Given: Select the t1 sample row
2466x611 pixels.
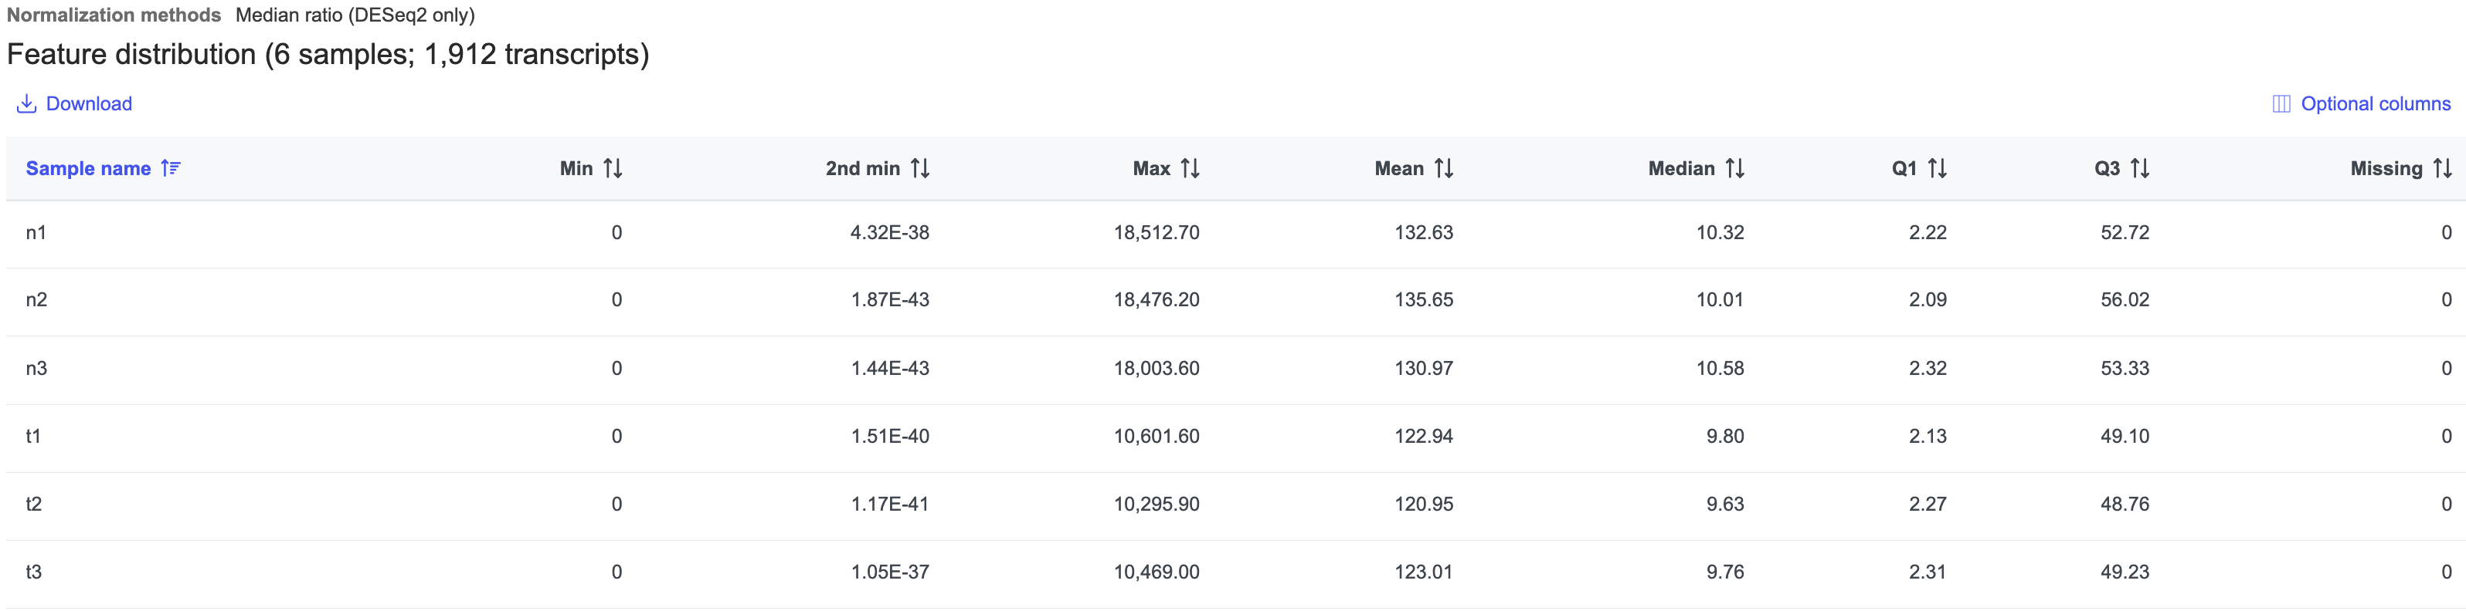Looking at the screenshot, I should point(33,436).
